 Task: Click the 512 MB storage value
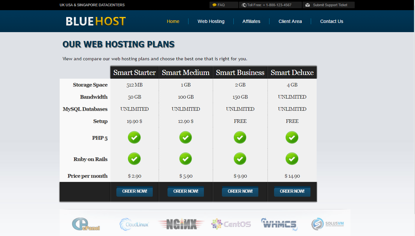134,85
